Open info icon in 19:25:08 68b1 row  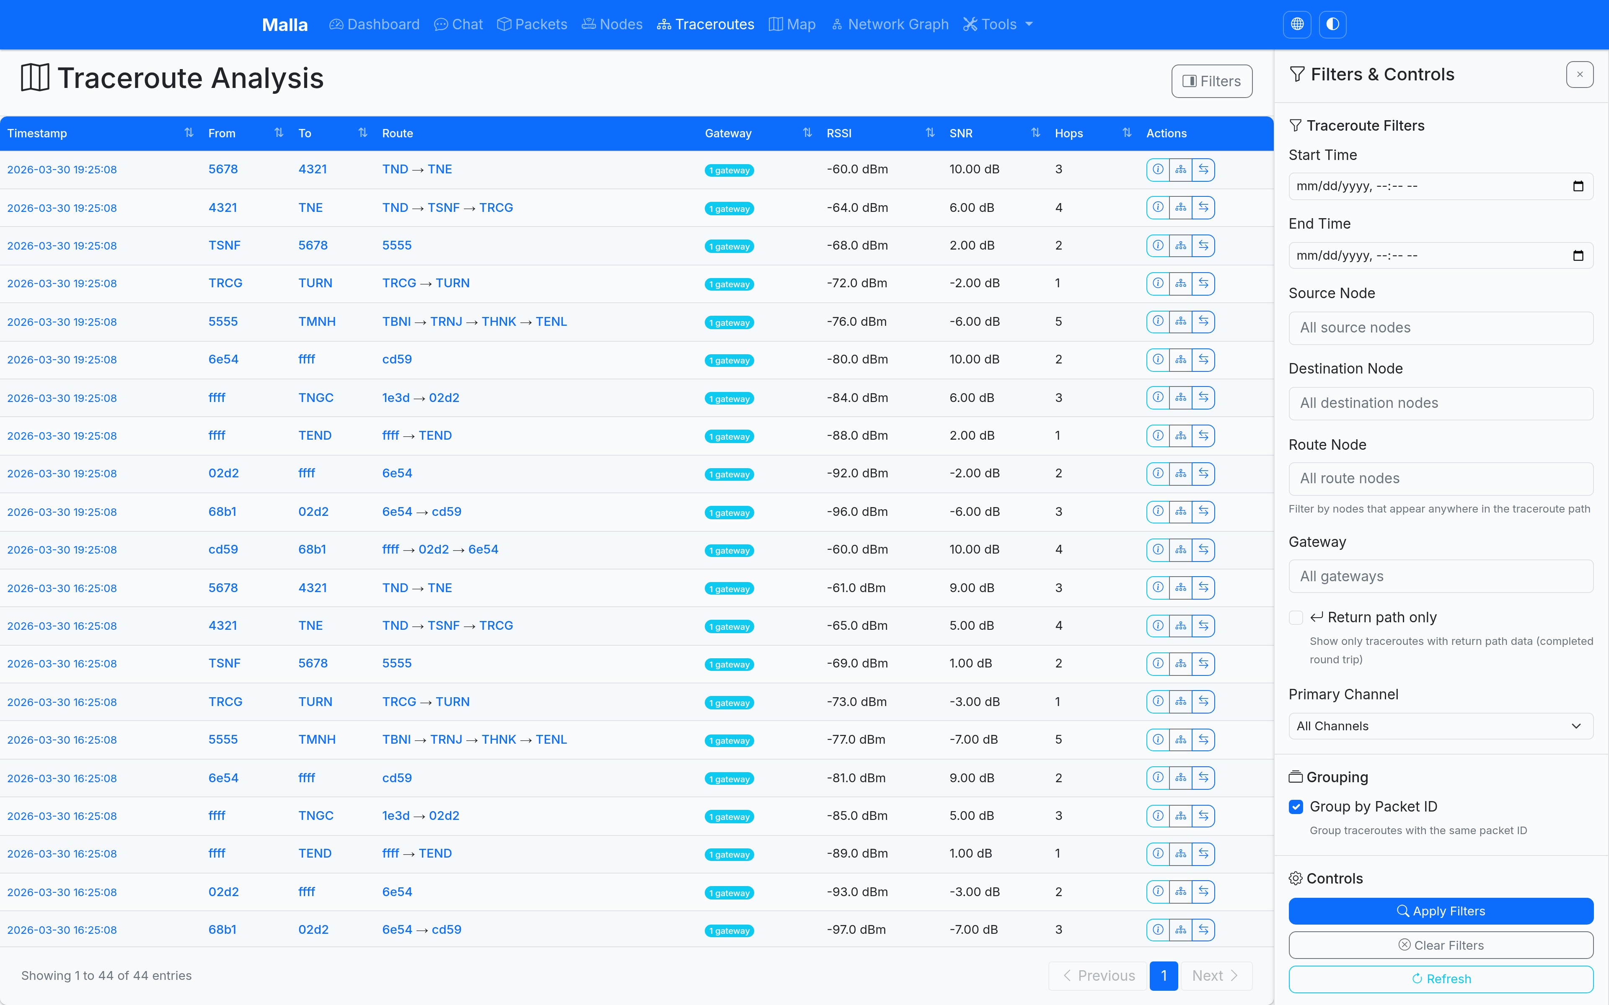(x=1158, y=512)
